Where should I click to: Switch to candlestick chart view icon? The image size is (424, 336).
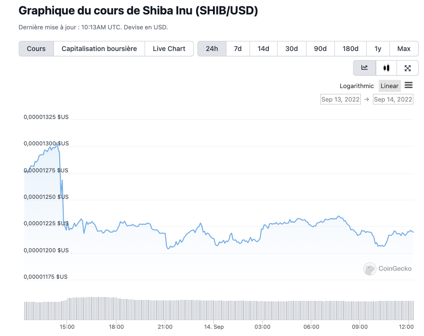click(x=386, y=68)
